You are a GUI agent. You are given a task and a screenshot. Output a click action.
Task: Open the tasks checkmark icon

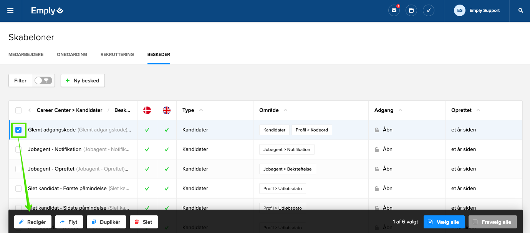429,11
